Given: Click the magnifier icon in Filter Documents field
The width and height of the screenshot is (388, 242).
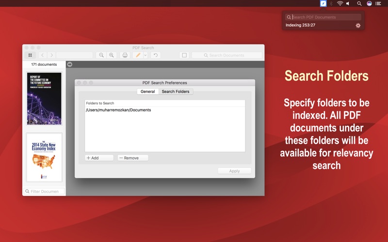Looking at the screenshot, I should pyautogui.click(x=28, y=191).
